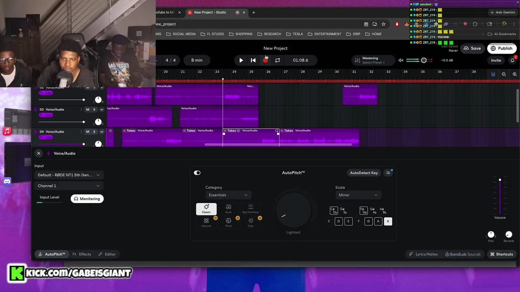Click the red Record button
Viewport: 520px width, 292px height.
point(265,60)
